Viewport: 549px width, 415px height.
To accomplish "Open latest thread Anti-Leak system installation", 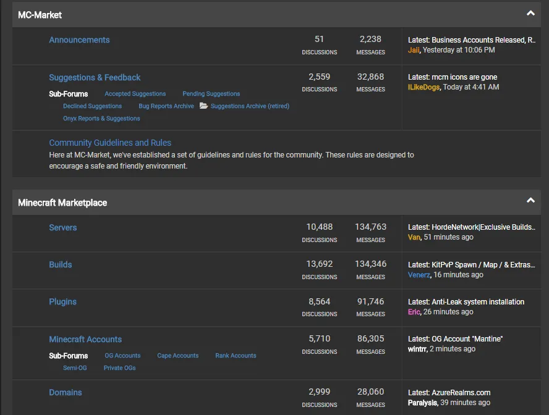I will tap(478, 302).
